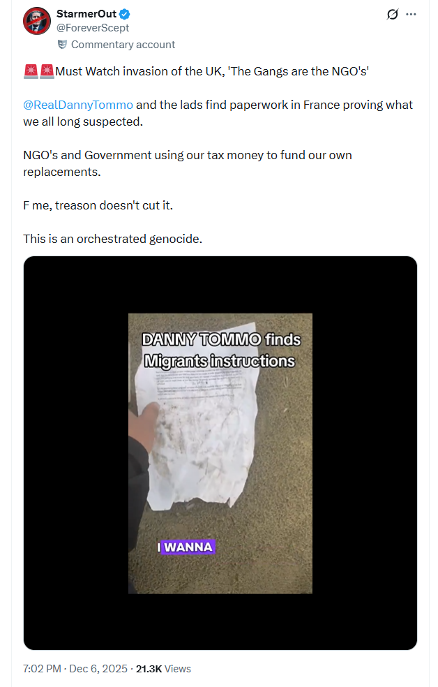Open the Grok explain-post icon

point(393,14)
